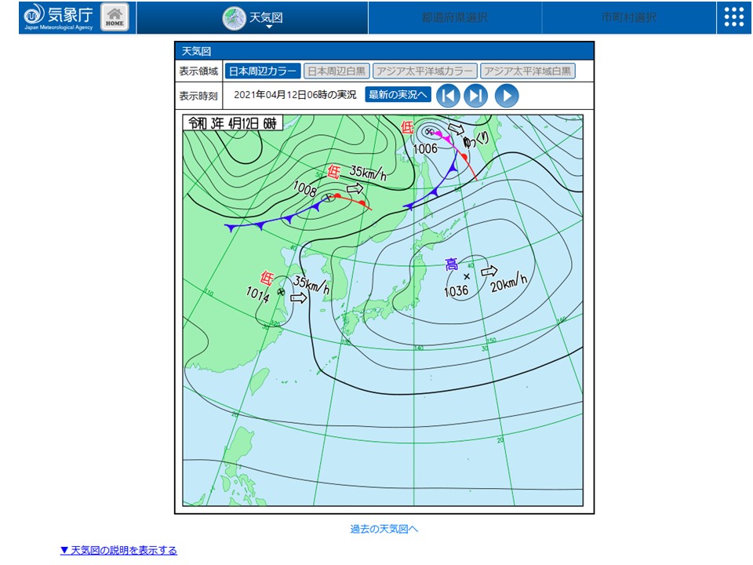This screenshot has width=753, height=565.
Task: Click the 1008 low pressure label
Action: pyautogui.click(x=305, y=189)
